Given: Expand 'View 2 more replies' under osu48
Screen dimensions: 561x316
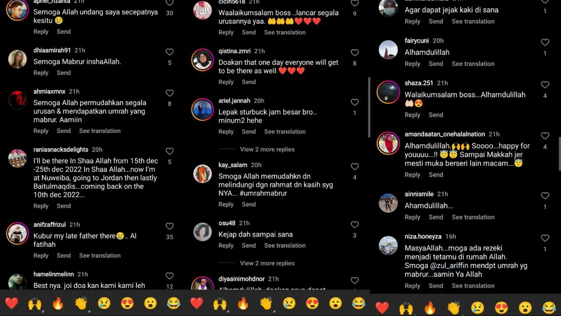Looking at the screenshot, I should [267, 263].
